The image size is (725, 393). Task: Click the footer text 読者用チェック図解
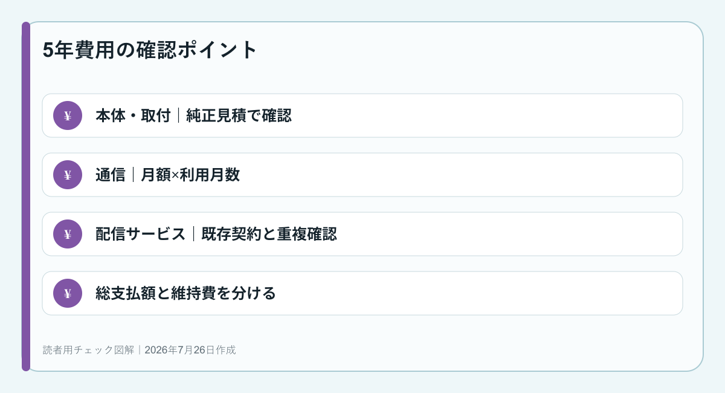click(x=89, y=349)
